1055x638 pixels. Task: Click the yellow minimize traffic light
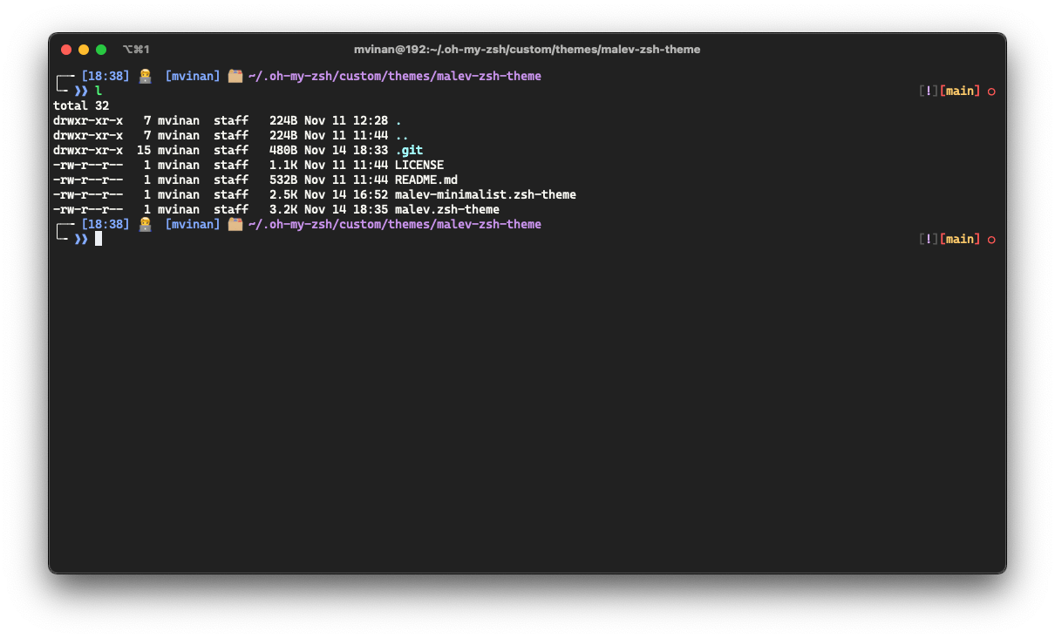point(83,50)
